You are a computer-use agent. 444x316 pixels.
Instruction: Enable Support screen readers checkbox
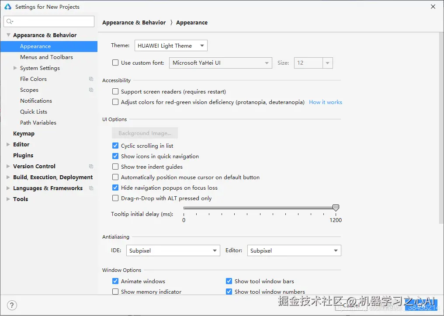[115, 91]
